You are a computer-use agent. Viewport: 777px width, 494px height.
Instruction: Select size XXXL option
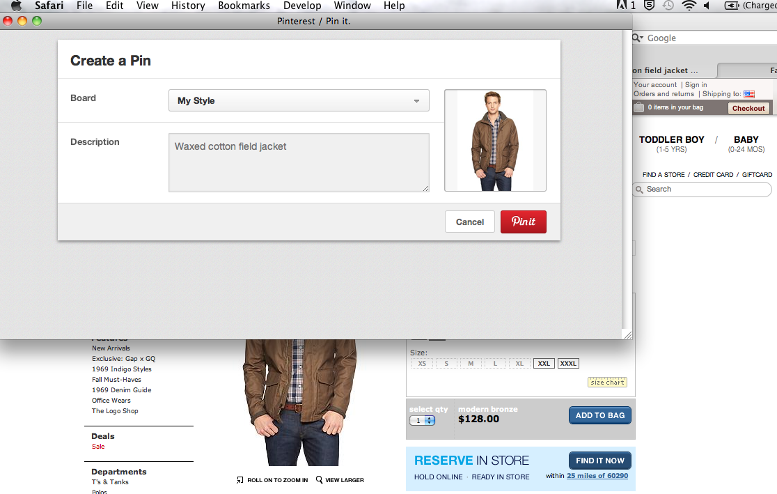568,364
